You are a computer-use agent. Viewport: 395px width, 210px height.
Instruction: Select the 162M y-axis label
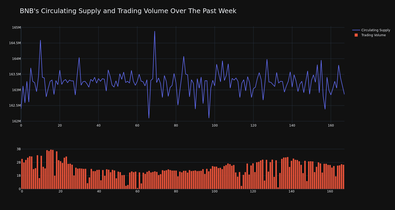click(x=16, y=121)
